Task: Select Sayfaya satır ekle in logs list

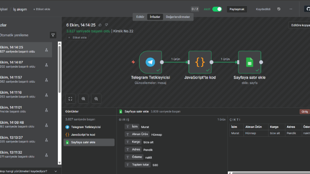Action: coord(89,142)
